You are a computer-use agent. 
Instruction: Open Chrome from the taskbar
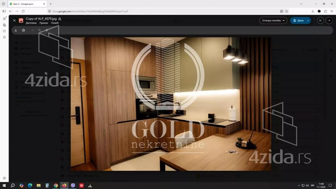point(56,185)
